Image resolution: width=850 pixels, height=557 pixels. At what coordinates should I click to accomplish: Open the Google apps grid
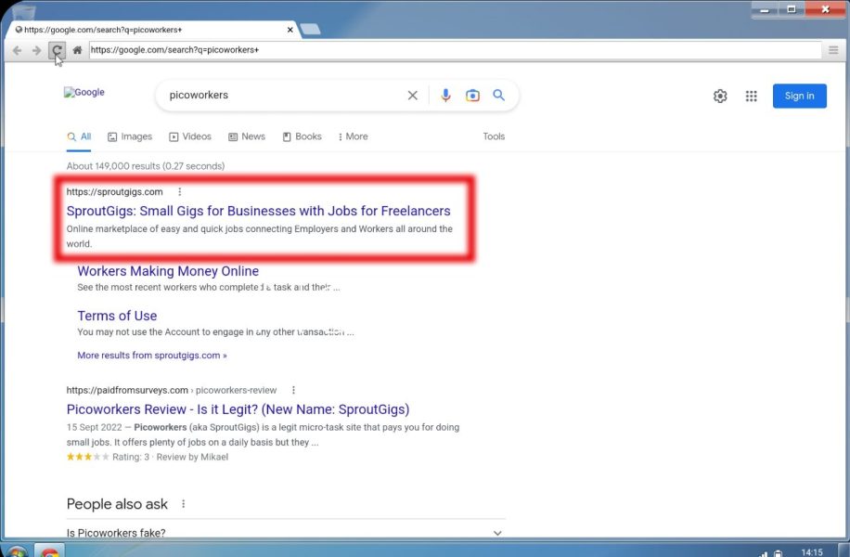tap(751, 96)
